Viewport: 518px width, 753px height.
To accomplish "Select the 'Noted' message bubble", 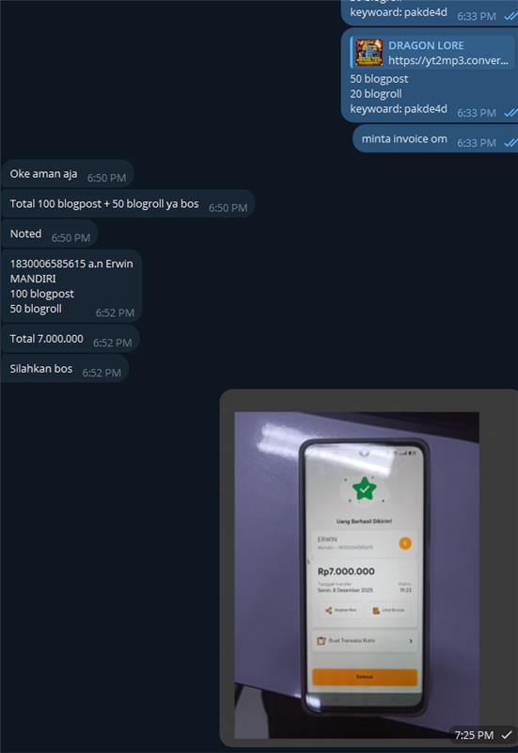I will [x=50, y=233].
